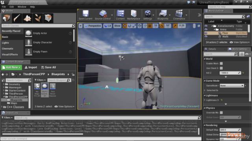The height and width of the screenshot is (141, 252).
Task: Click the Import button
Action: [x=31, y=67]
